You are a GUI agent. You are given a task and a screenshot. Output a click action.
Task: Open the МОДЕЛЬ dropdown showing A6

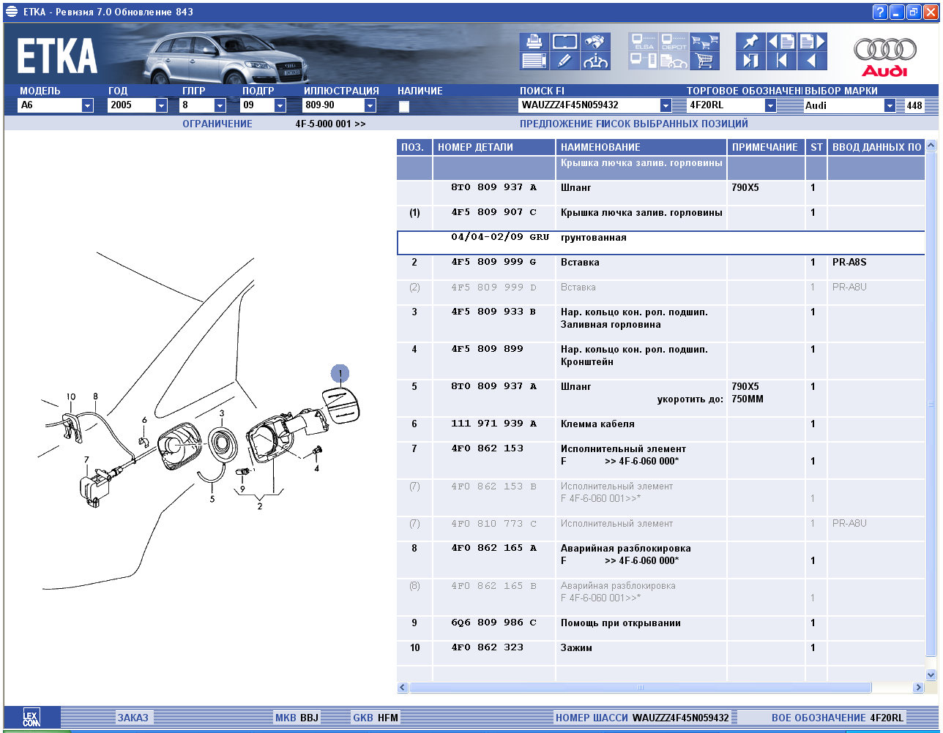click(x=87, y=105)
